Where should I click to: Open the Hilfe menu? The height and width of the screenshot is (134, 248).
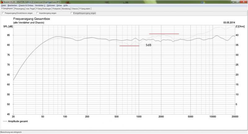tap(66, 6)
